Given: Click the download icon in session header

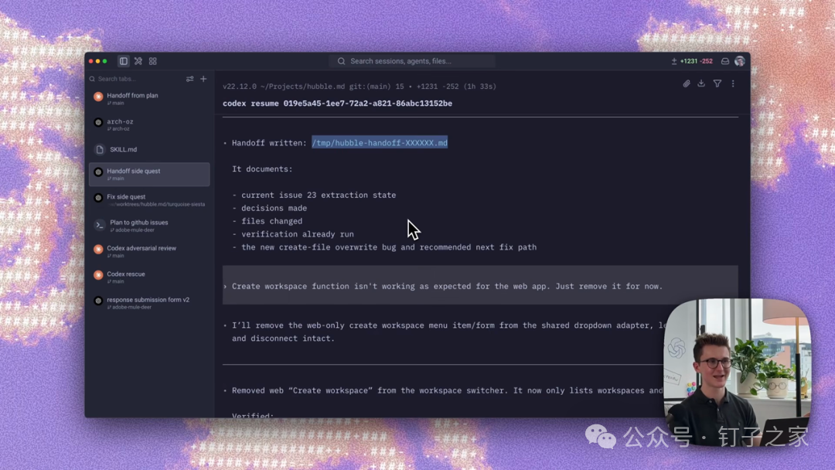Looking at the screenshot, I should [x=701, y=83].
